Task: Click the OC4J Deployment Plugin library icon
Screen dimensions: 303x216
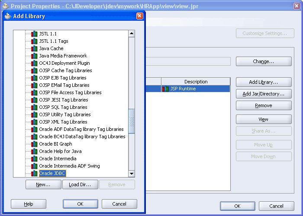Action: pos(34,63)
